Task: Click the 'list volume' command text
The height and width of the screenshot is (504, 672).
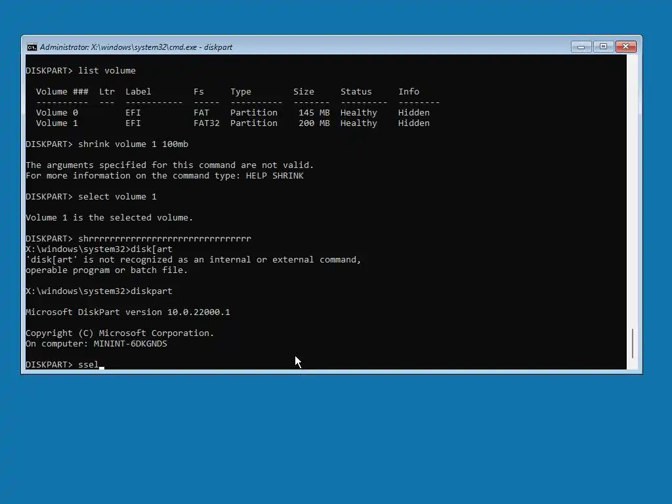Action: pos(107,71)
